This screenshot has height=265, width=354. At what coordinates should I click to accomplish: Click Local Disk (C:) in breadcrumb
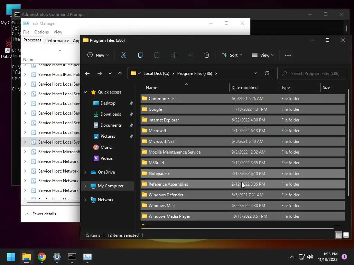click(x=156, y=73)
